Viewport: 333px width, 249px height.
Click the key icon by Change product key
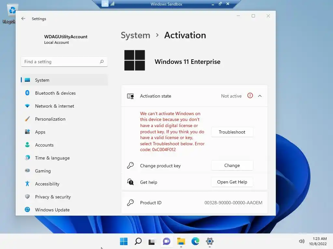[x=130, y=165]
